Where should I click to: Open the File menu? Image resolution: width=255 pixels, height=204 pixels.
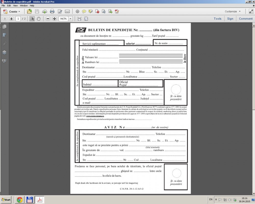click(x=3, y=6)
